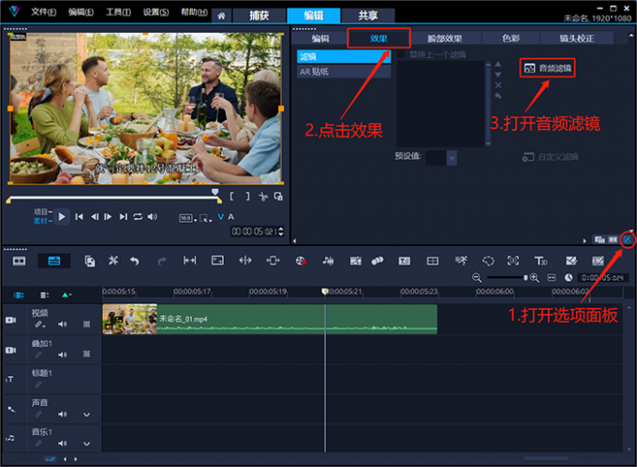Image resolution: width=637 pixels, height=467 pixels.
Task: Delete filter with the X icon
Action: coord(498,85)
